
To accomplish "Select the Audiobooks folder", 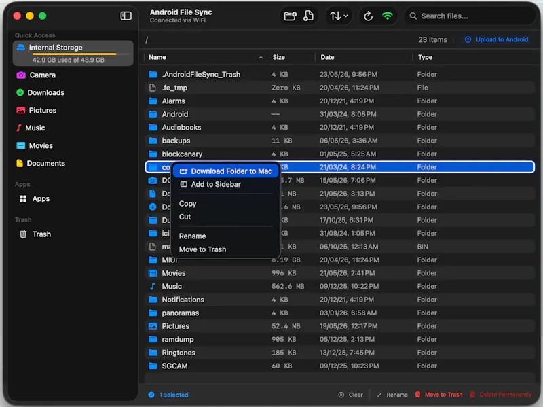I will pyautogui.click(x=340, y=127).
